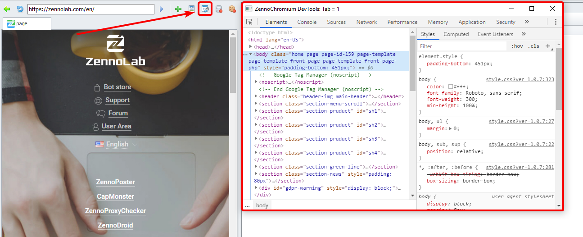This screenshot has width=583, height=237.
Task: Click the US flag language icon
Action: point(99,144)
